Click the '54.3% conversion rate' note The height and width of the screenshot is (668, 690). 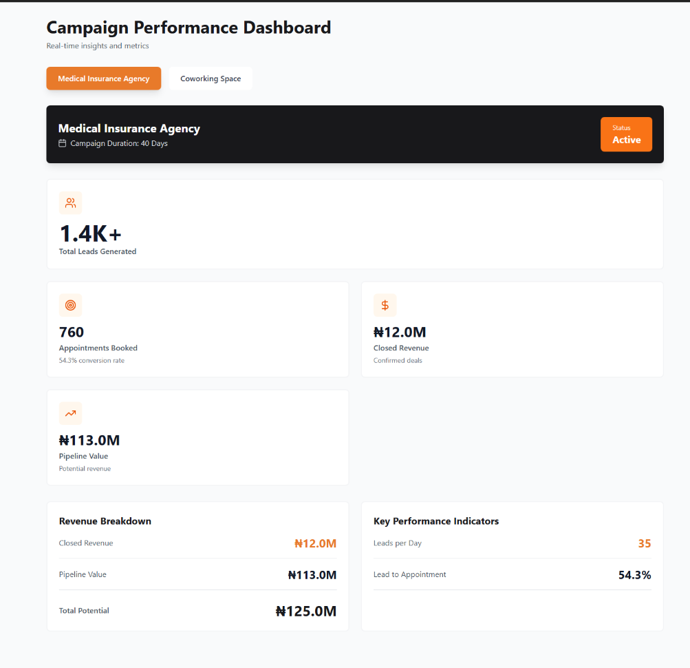pyautogui.click(x=91, y=360)
